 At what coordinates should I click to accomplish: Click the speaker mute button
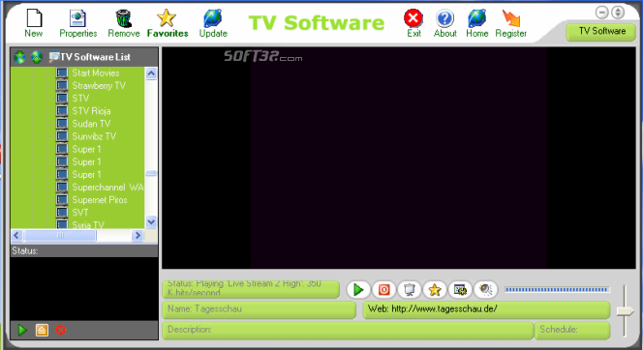[x=485, y=290]
